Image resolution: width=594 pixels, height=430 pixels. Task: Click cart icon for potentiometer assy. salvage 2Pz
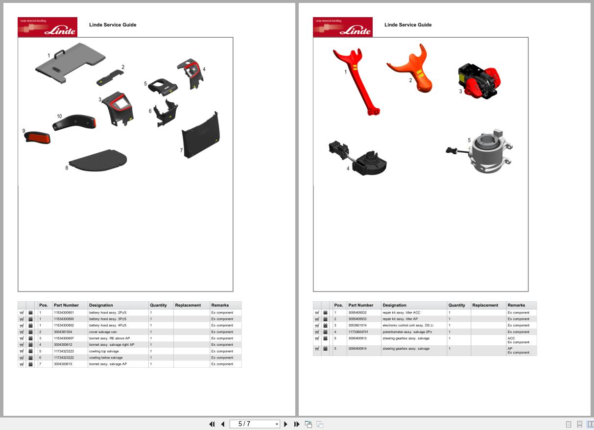317,332
